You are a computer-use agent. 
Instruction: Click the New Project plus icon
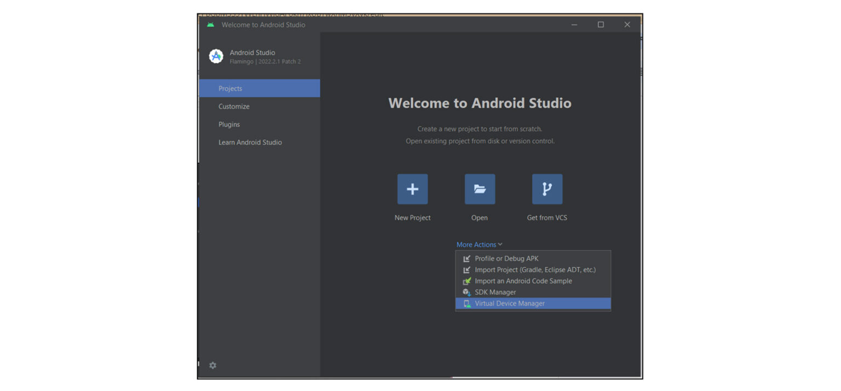(412, 189)
